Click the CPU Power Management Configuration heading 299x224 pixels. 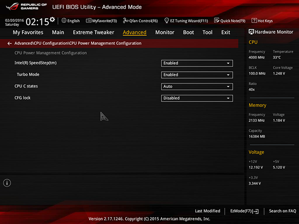(x=50, y=53)
